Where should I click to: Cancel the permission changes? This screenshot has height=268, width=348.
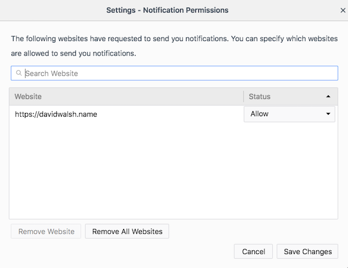click(x=253, y=251)
